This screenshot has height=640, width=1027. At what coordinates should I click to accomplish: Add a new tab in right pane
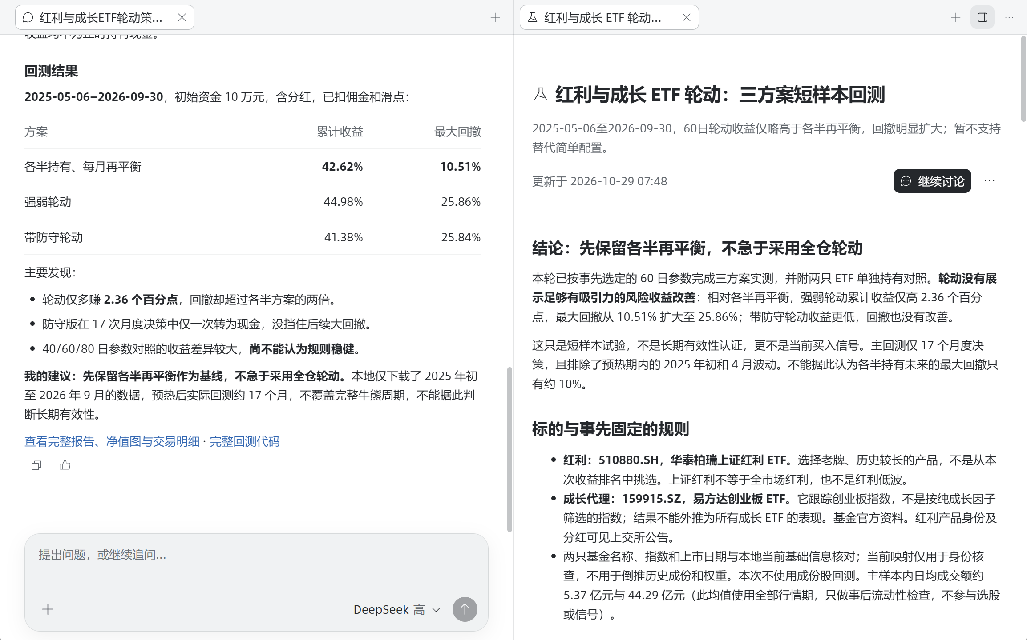tap(956, 17)
